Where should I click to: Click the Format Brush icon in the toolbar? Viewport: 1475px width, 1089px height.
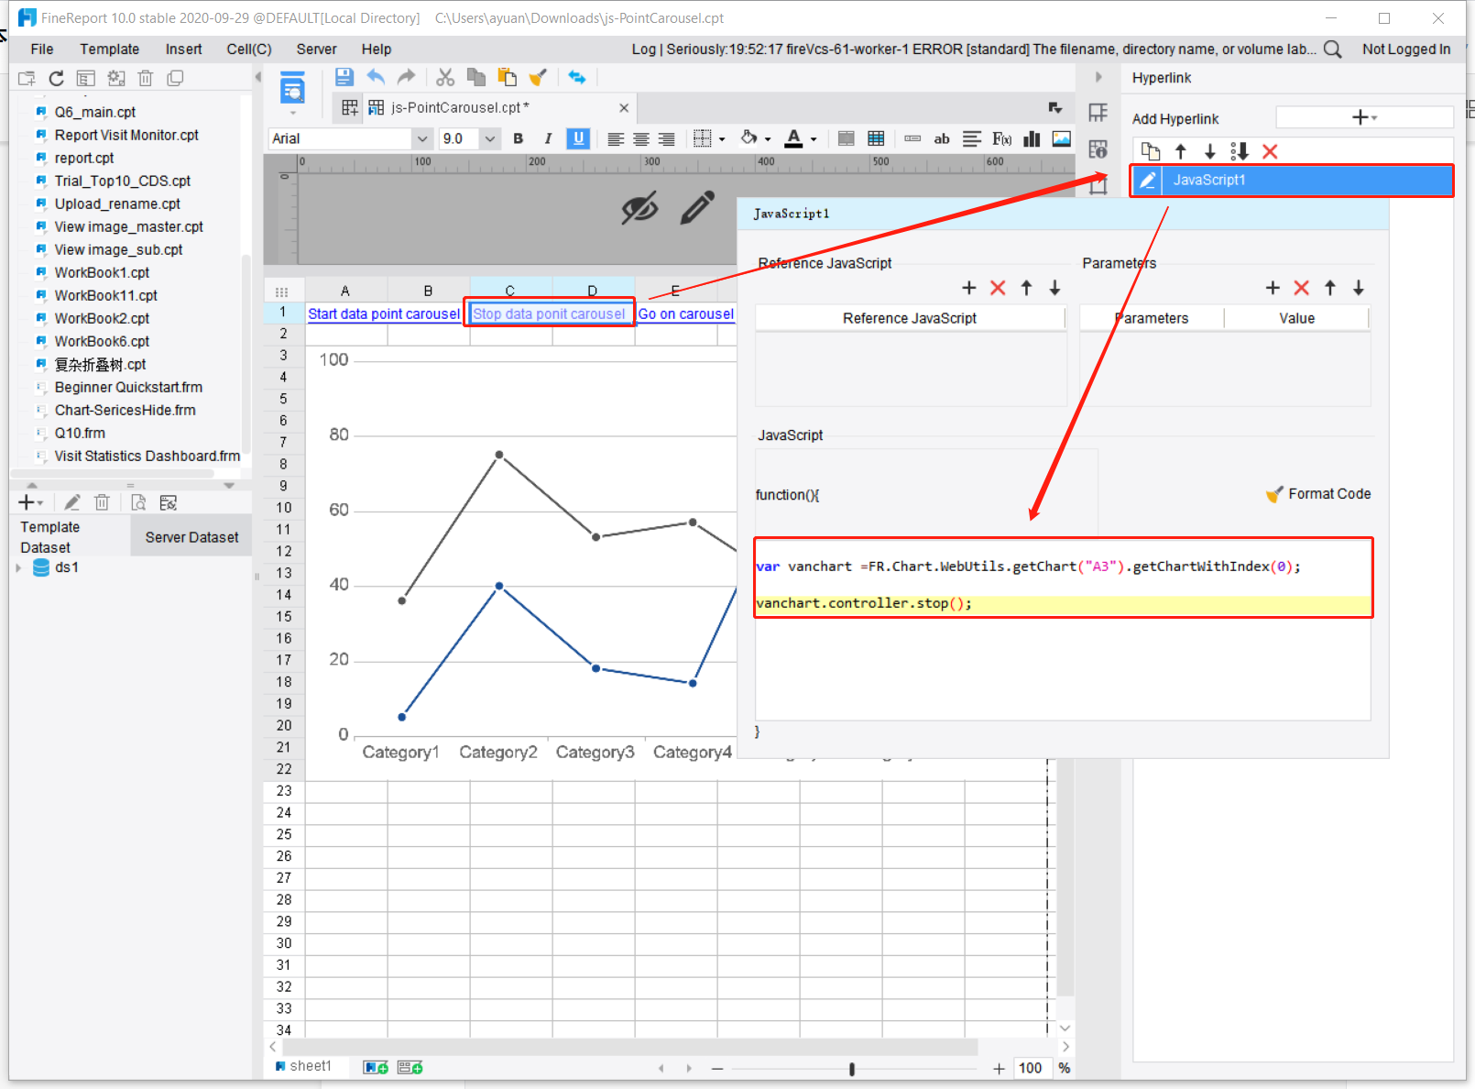tap(538, 77)
